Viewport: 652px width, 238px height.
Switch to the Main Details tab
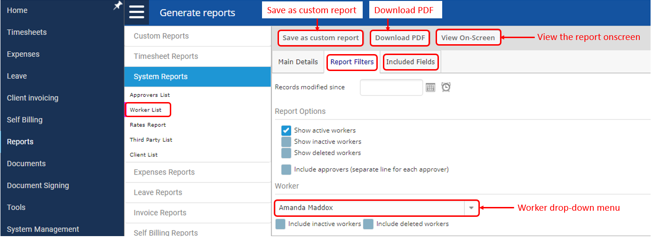click(x=298, y=62)
